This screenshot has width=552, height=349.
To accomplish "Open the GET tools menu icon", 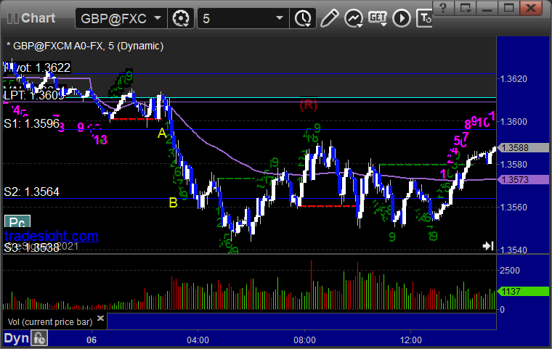I will pyautogui.click(x=378, y=18).
